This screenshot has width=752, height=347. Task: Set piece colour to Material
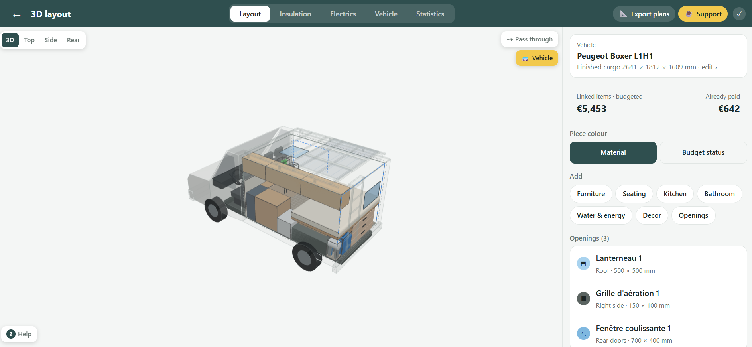(x=613, y=152)
